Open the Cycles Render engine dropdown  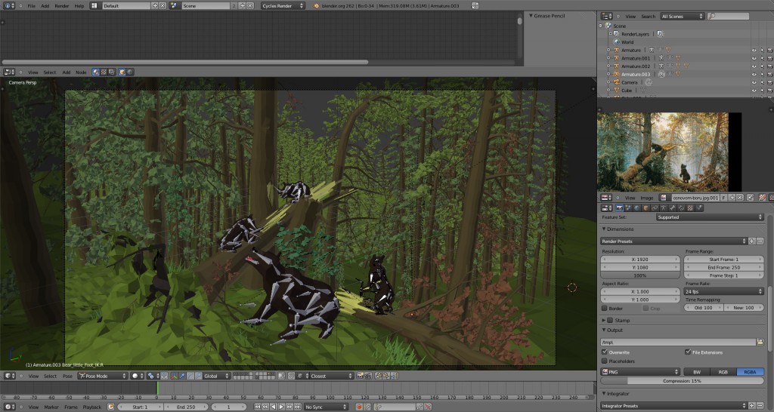pyautogui.click(x=283, y=6)
